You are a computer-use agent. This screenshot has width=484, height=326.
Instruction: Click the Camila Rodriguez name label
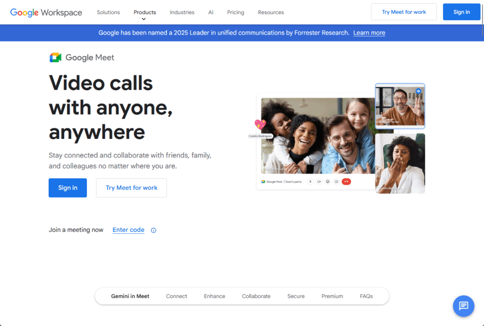coord(260,136)
